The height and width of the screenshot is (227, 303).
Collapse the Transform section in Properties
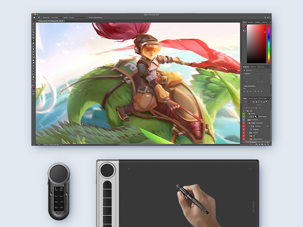coord(244,74)
